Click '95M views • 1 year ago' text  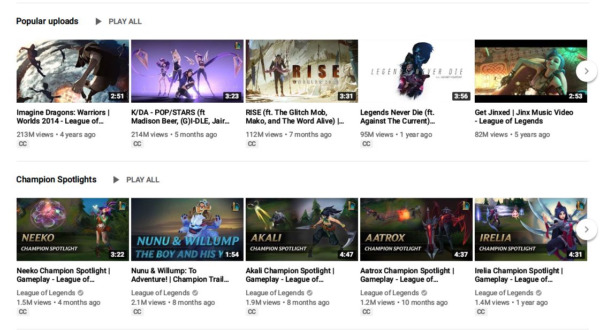coord(396,135)
